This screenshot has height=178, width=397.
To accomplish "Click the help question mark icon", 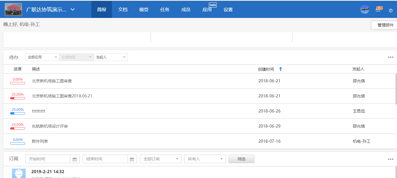I will point(390,11).
